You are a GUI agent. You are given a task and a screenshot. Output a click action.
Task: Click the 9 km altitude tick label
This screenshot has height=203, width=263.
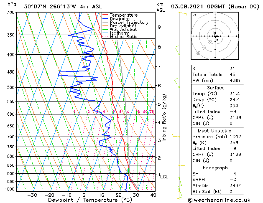pos(159,27)
